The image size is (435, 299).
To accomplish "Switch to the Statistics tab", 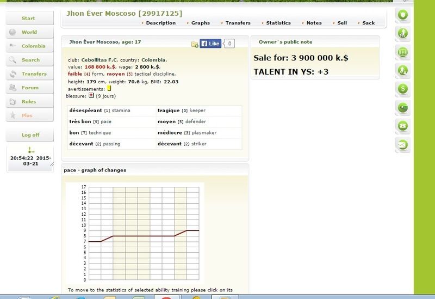I will point(278,23).
